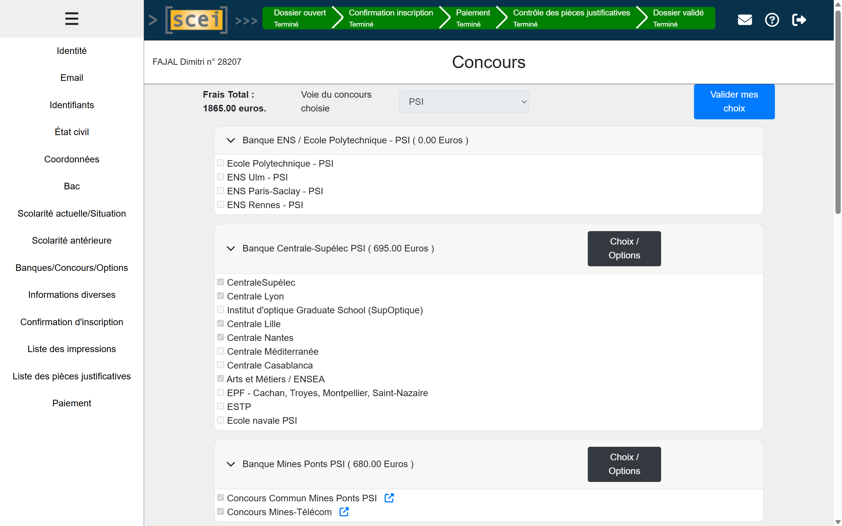Toggle the Centrale Lyon checkbox
842x526 pixels.
point(220,296)
